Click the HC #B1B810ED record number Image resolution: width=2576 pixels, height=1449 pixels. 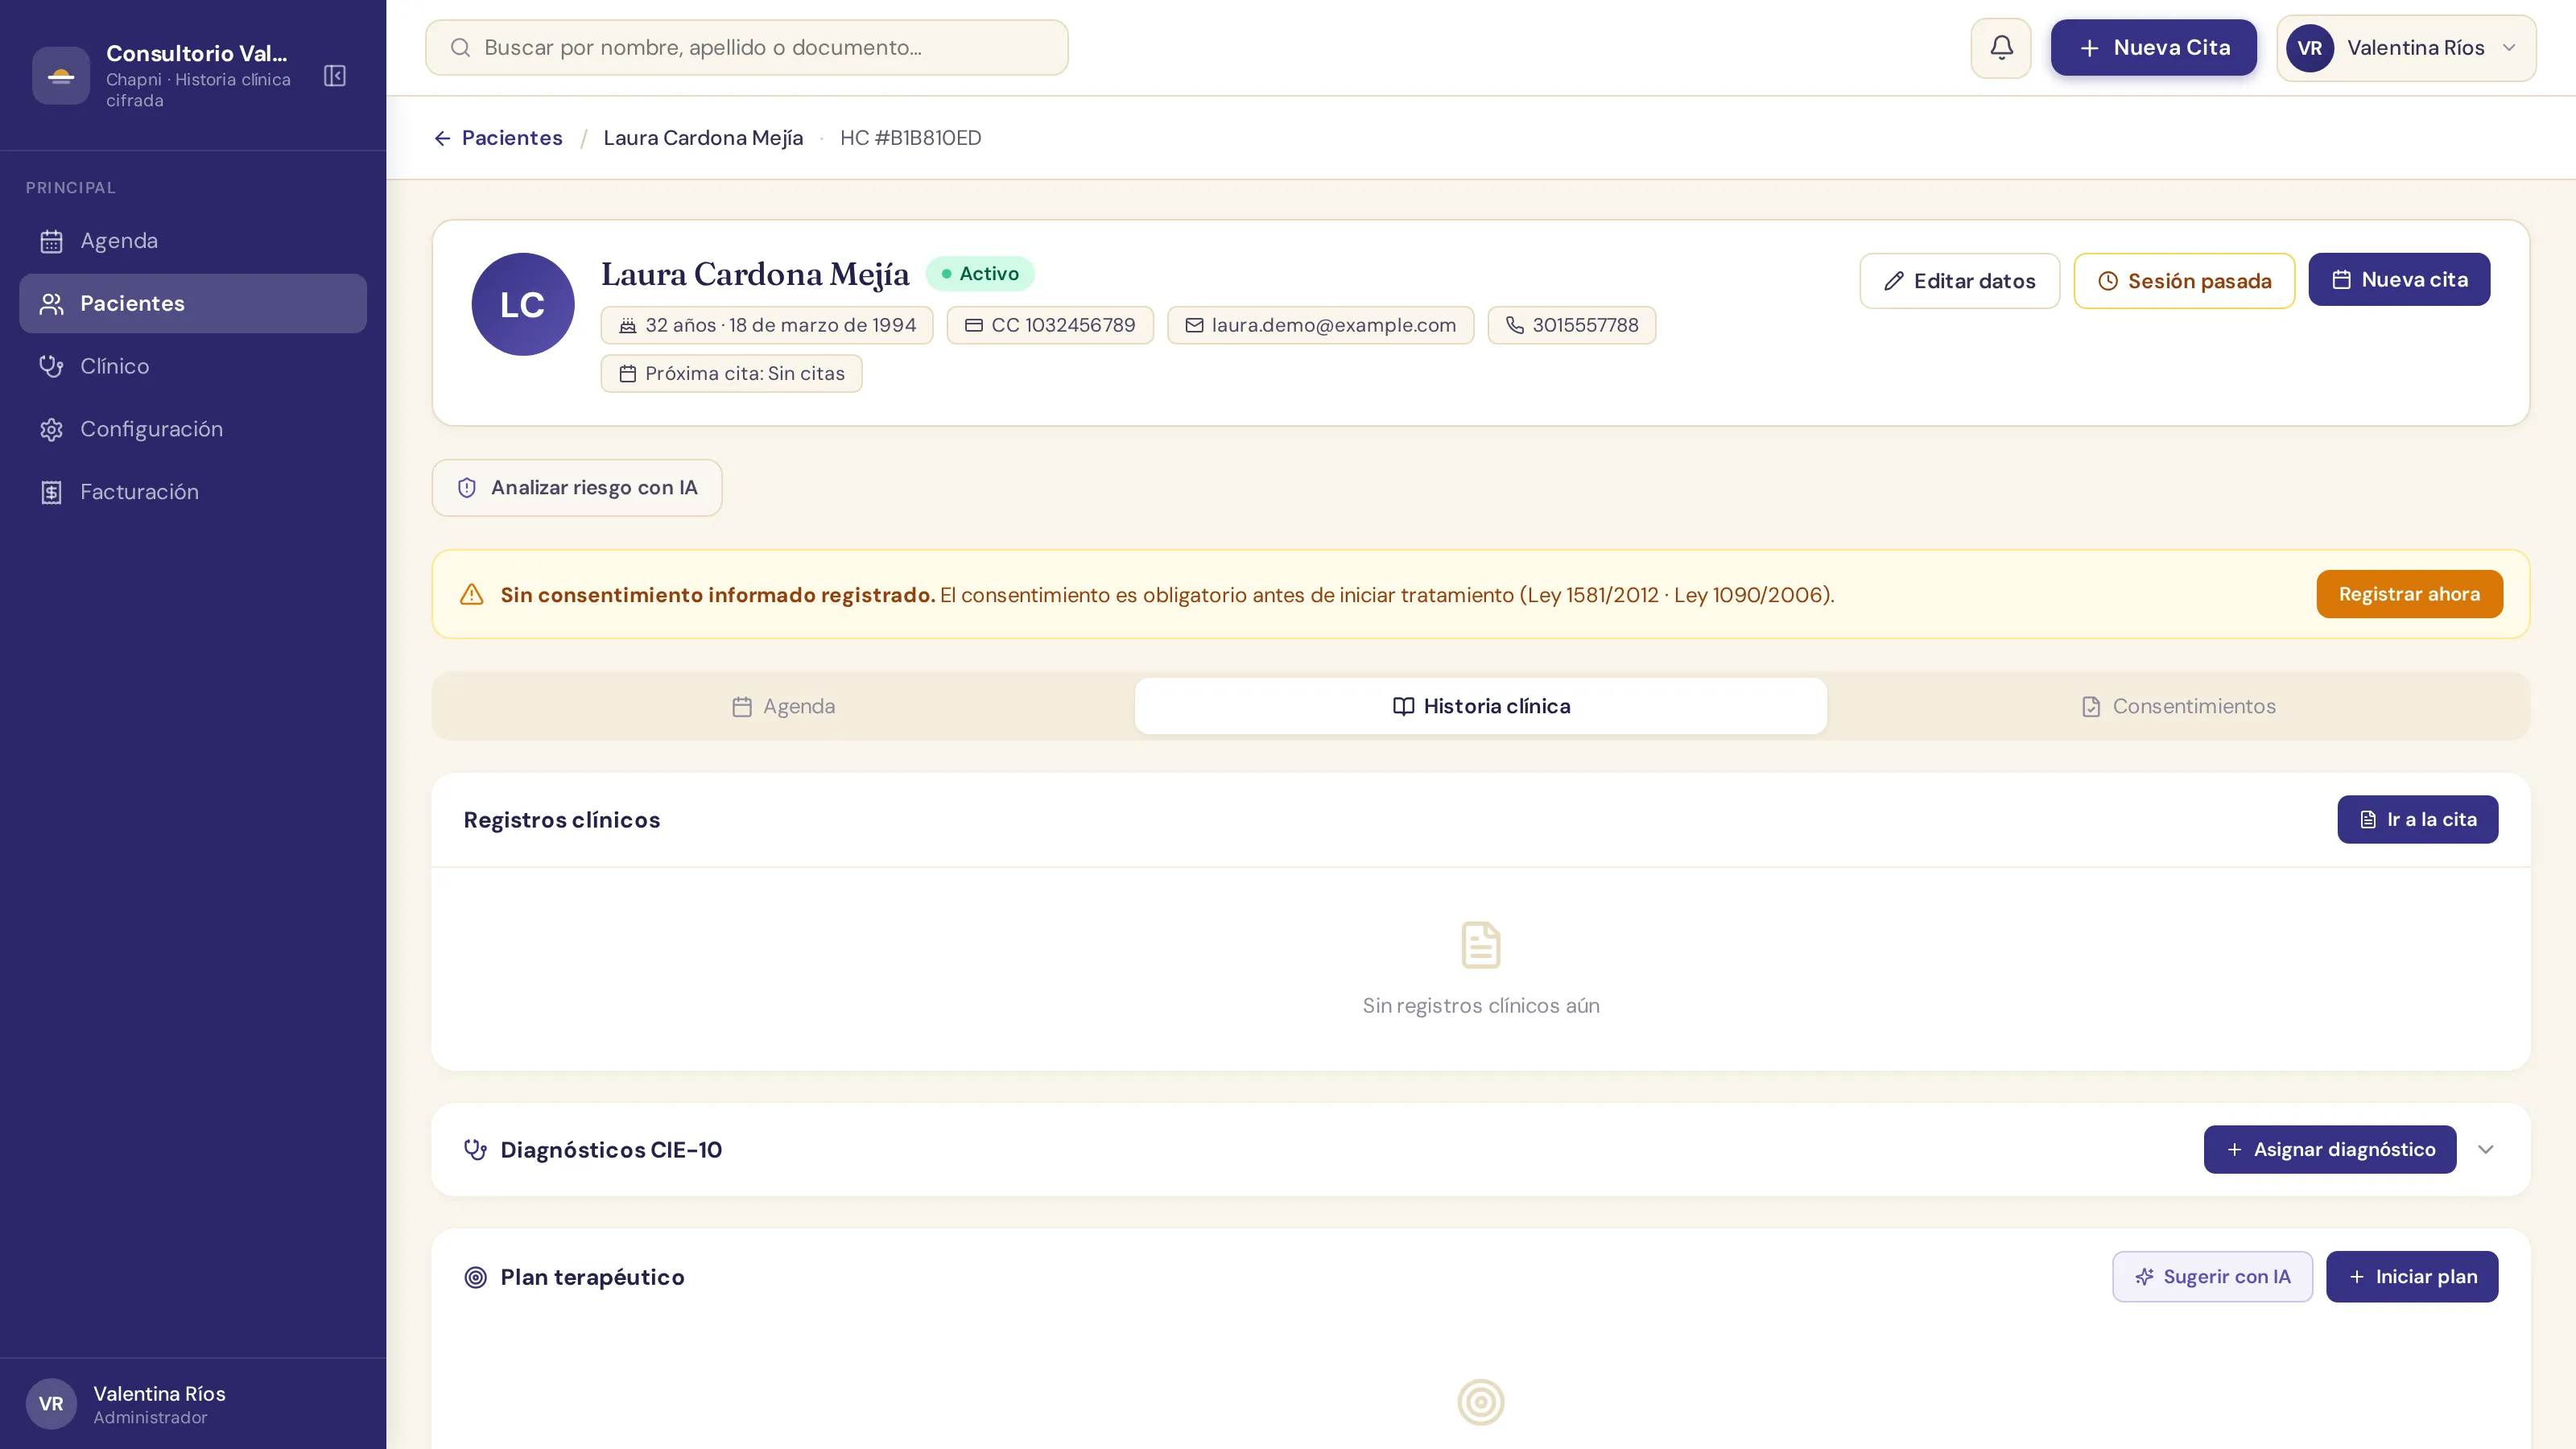tap(911, 138)
